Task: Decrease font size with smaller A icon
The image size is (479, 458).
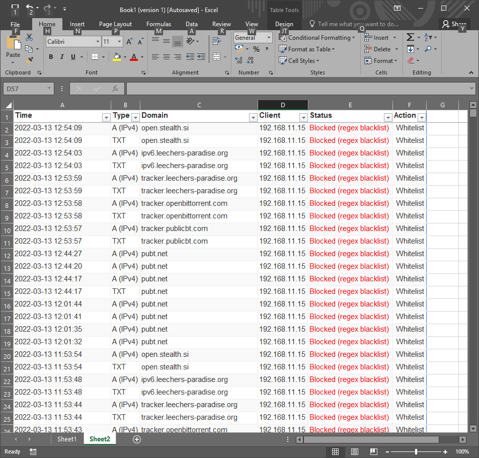Action: coord(140,42)
